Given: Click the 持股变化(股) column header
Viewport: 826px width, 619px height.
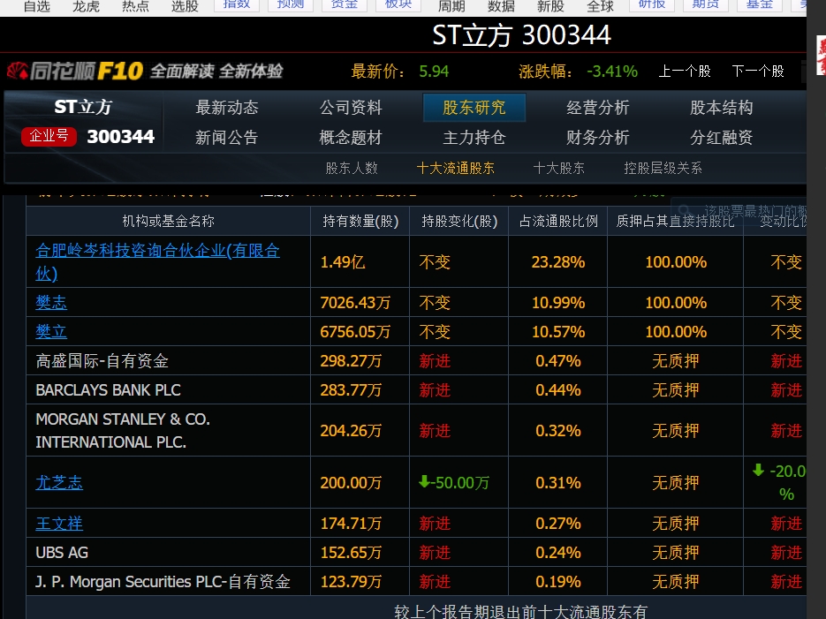Looking at the screenshot, I should pos(459,221).
